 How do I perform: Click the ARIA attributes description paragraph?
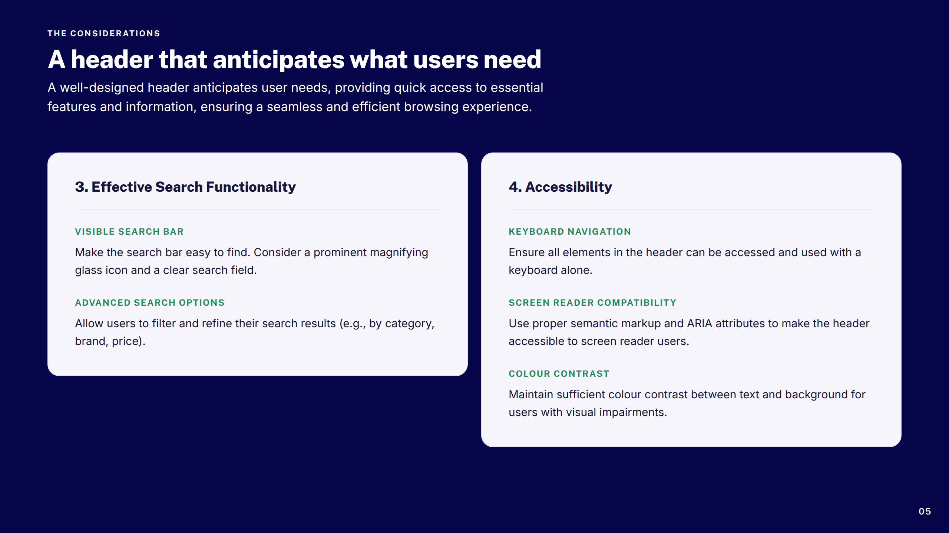pyautogui.click(x=689, y=332)
